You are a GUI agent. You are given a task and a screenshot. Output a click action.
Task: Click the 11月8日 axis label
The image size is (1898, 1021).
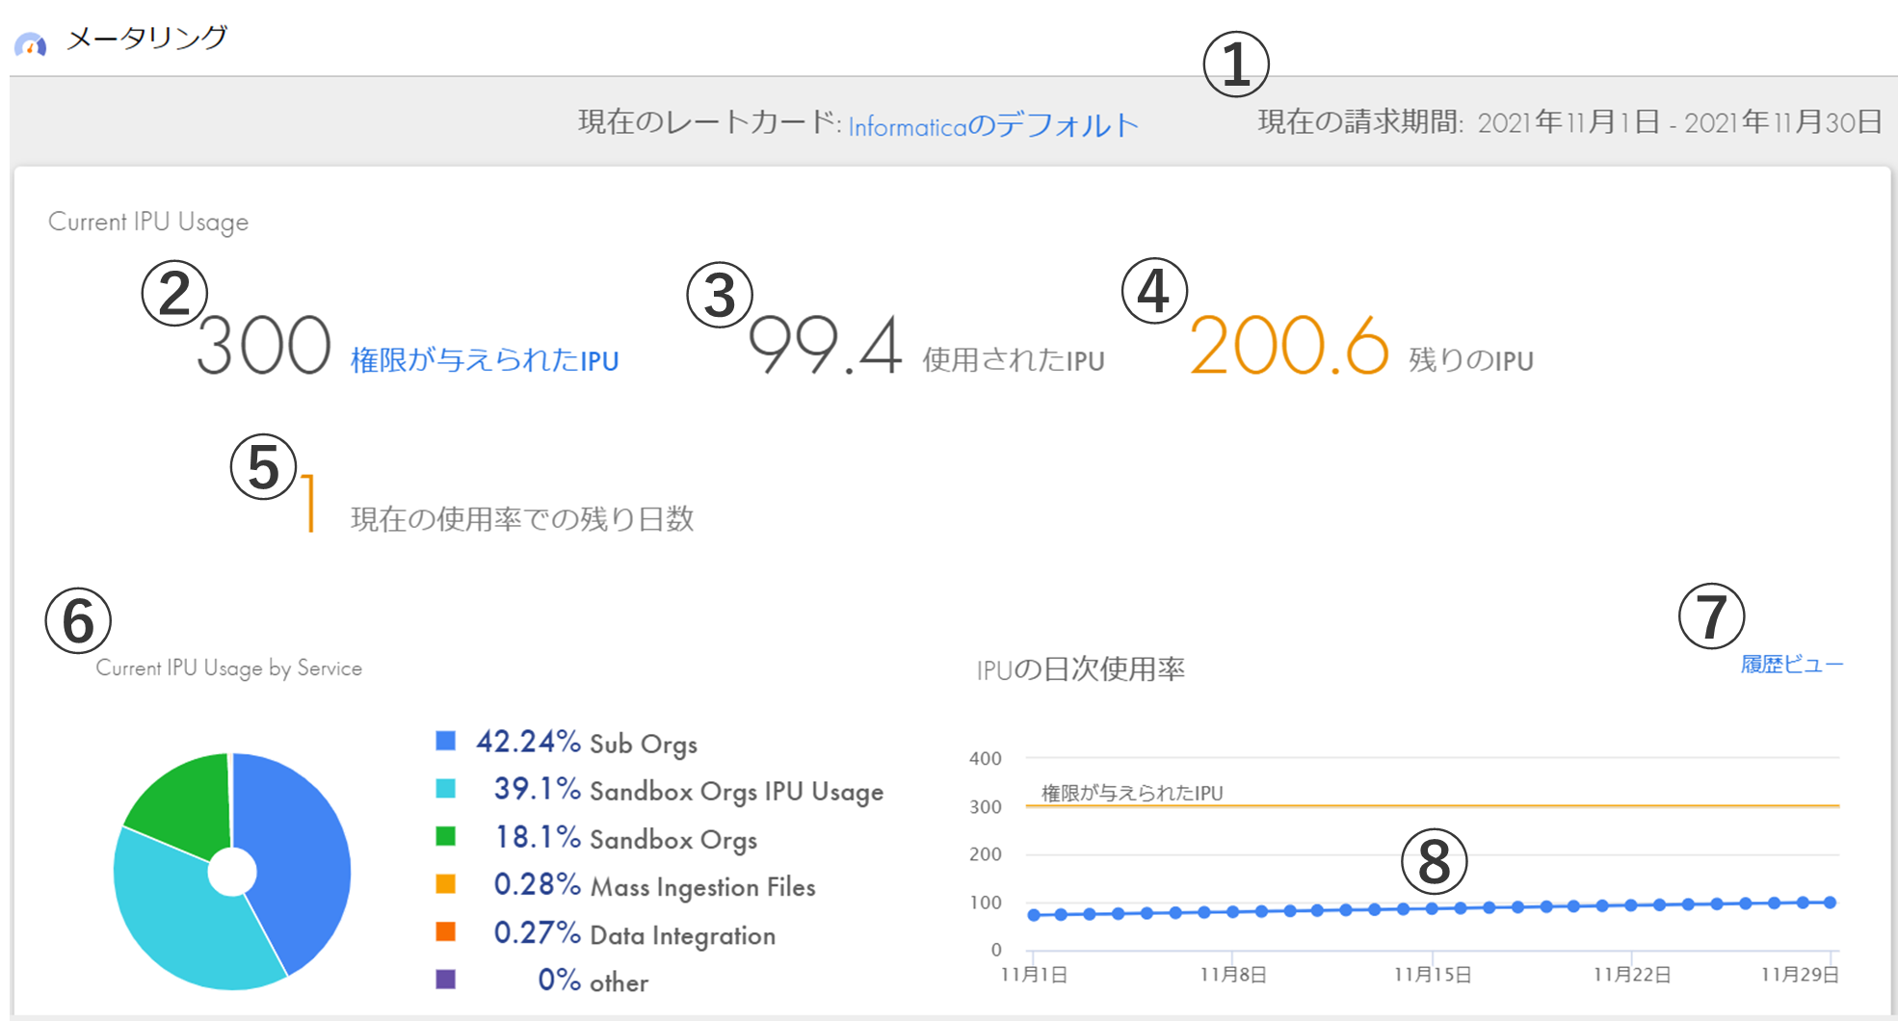click(1233, 975)
